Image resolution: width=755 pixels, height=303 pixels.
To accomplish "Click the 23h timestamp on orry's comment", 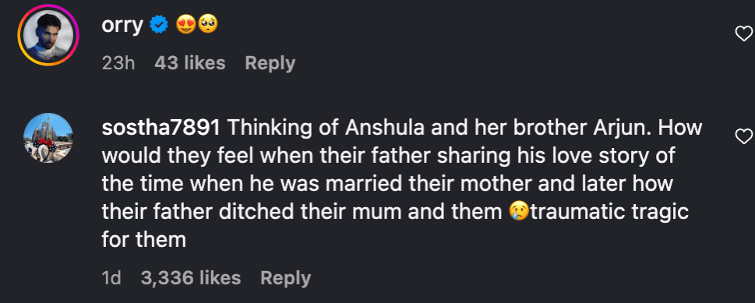I will (x=118, y=63).
